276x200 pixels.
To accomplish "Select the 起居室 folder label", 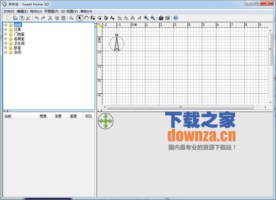I will tap(19, 39).
